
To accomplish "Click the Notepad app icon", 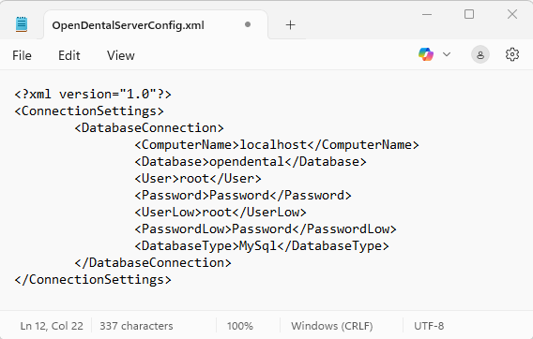I will click(22, 24).
